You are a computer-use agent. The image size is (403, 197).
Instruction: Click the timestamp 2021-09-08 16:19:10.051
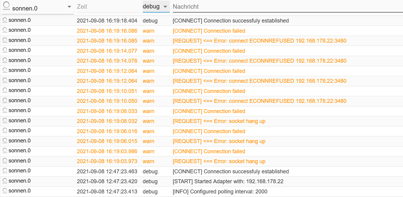(x=107, y=91)
